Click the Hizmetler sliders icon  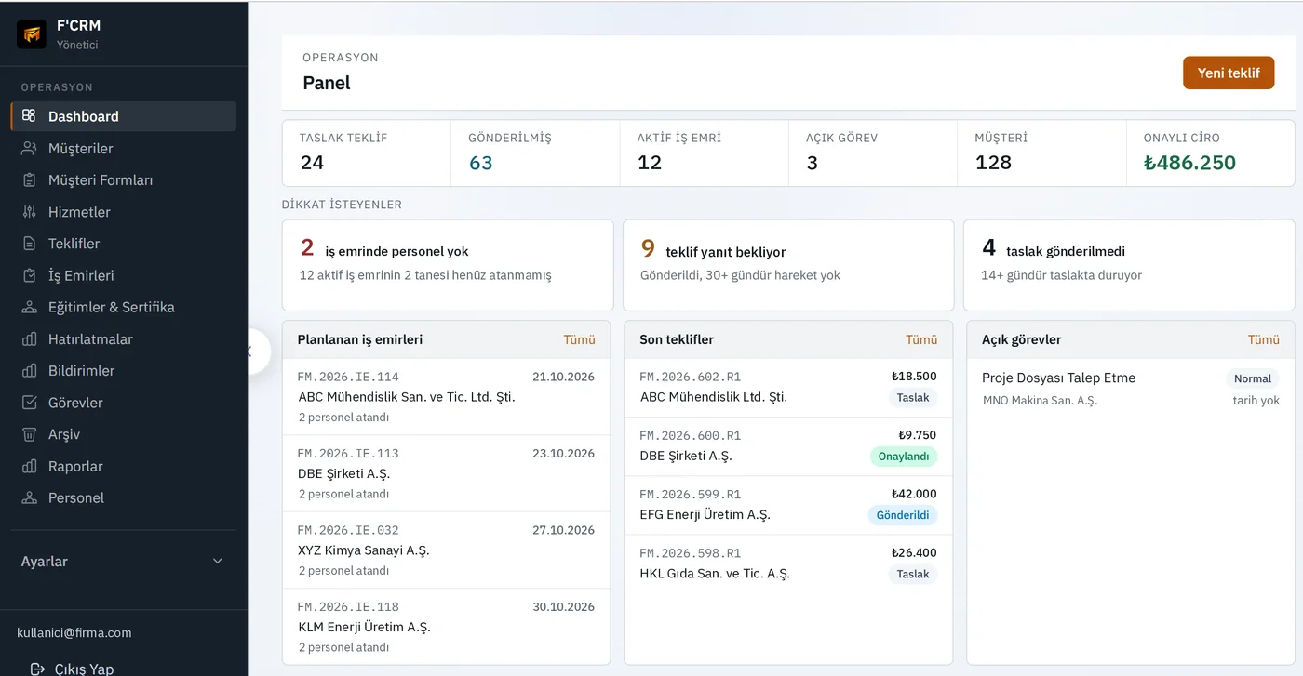pyautogui.click(x=30, y=212)
